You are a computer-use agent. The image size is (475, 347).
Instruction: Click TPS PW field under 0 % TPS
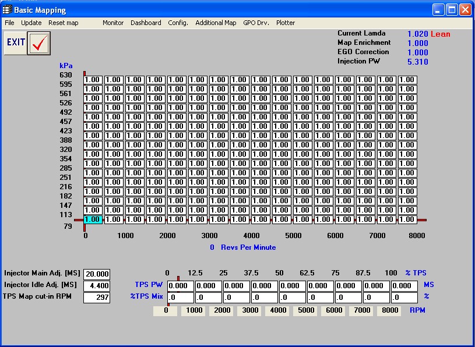point(181,286)
